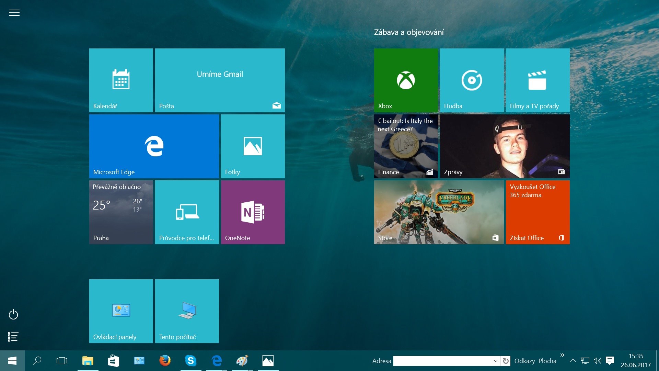659x371 pixels.
Task: Open the Plocha toolbar
Action: tap(547, 361)
